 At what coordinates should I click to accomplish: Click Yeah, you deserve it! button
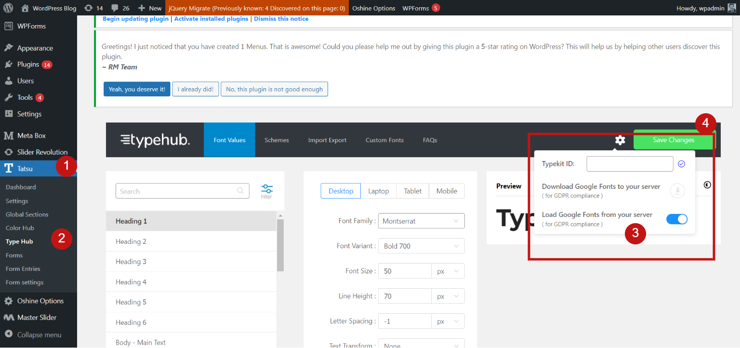(x=137, y=89)
